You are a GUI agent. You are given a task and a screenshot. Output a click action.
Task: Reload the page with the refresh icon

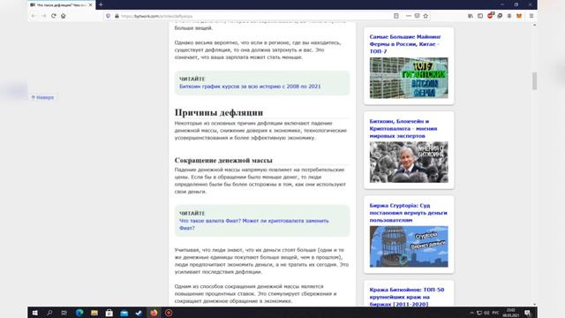click(53, 16)
